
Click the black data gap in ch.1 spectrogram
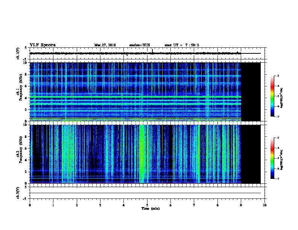pyautogui.click(x=251, y=92)
